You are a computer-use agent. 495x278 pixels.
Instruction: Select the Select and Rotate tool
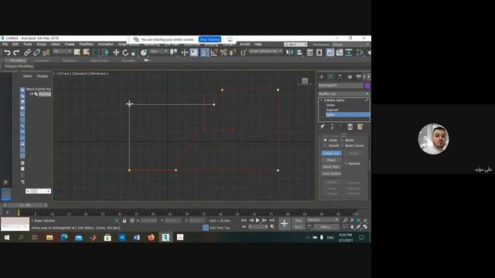coord(125,53)
